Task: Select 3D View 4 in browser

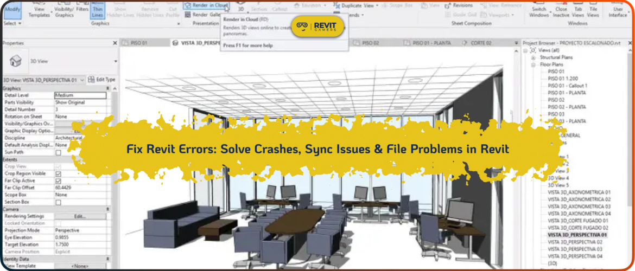Action: tap(558, 178)
